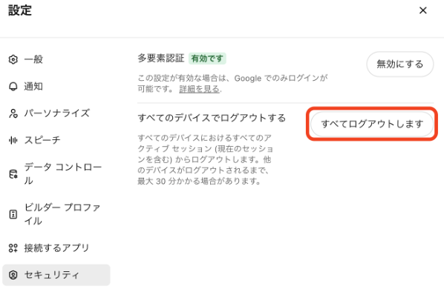Click the 無効にする button for multi-factor authentication
Viewport: 444px width, 292px height.
(x=400, y=64)
